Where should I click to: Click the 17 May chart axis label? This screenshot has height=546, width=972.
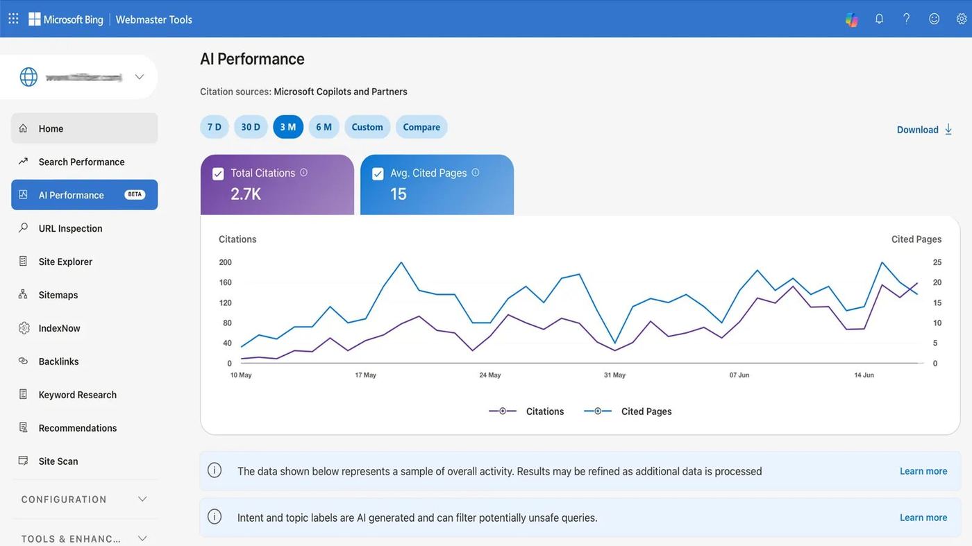point(365,375)
